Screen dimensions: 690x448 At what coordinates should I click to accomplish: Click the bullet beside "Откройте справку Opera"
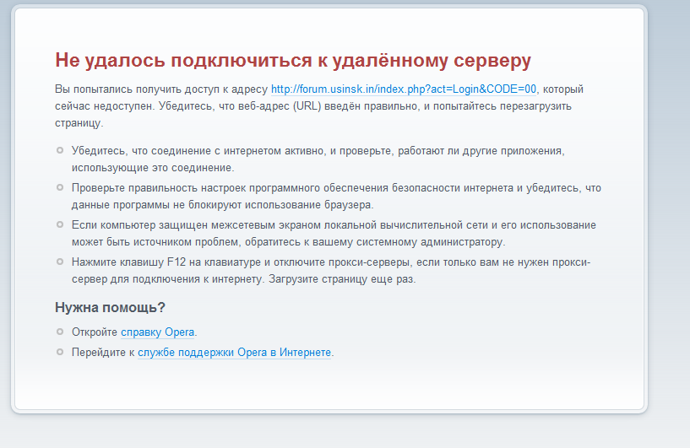pyautogui.click(x=60, y=332)
